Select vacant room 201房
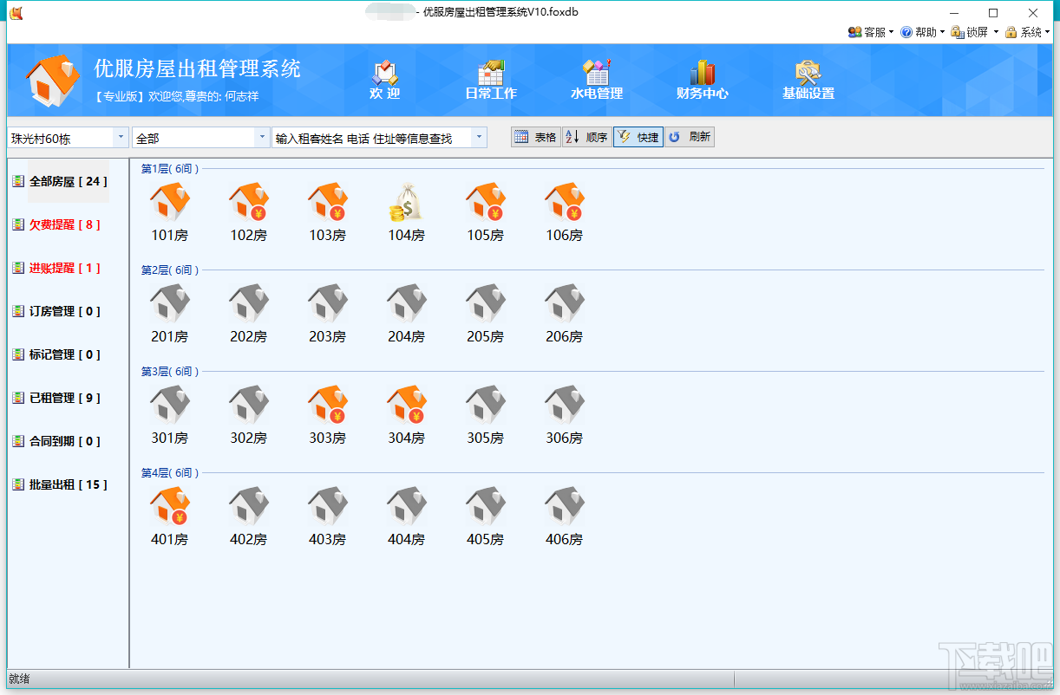The height and width of the screenshot is (695, 1060). 169,303
